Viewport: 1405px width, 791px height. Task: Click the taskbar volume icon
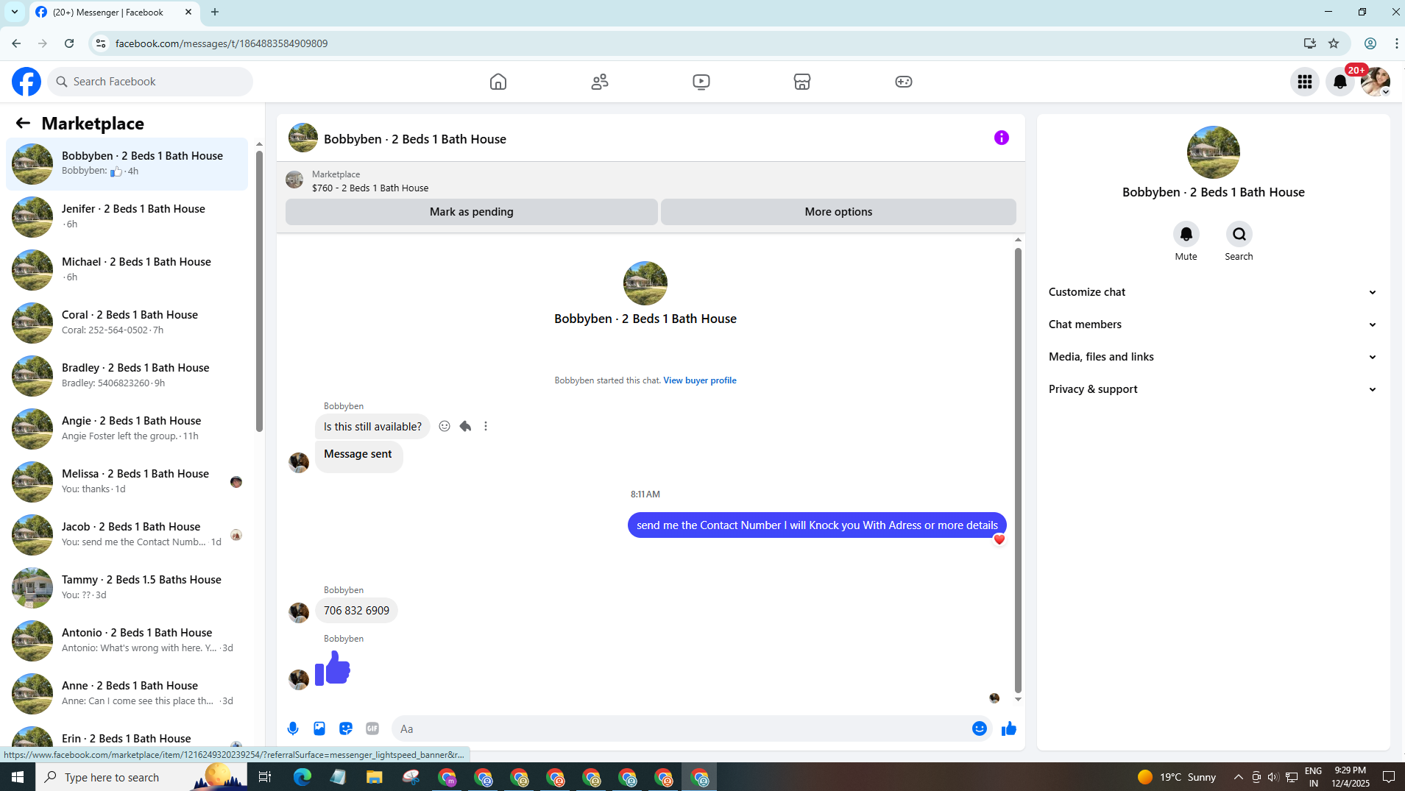point(1273,777)
